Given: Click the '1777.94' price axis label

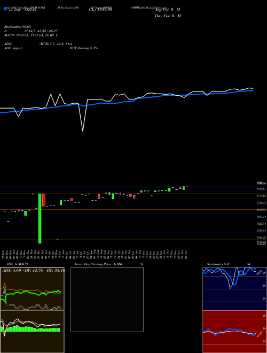Looking at the screenshot, I should 262,196.
